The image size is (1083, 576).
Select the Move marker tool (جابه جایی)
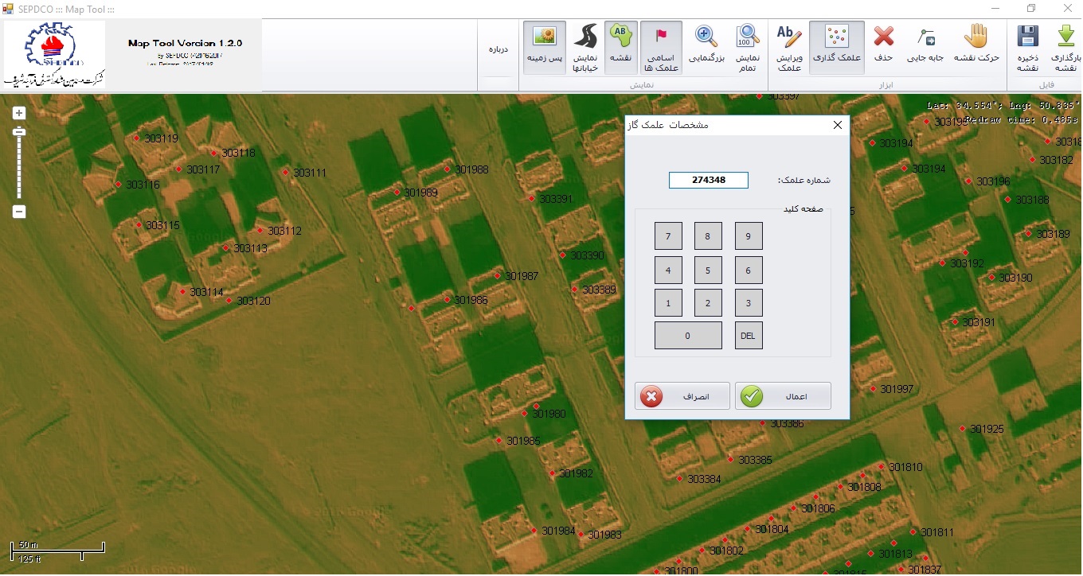pos(925,47)
